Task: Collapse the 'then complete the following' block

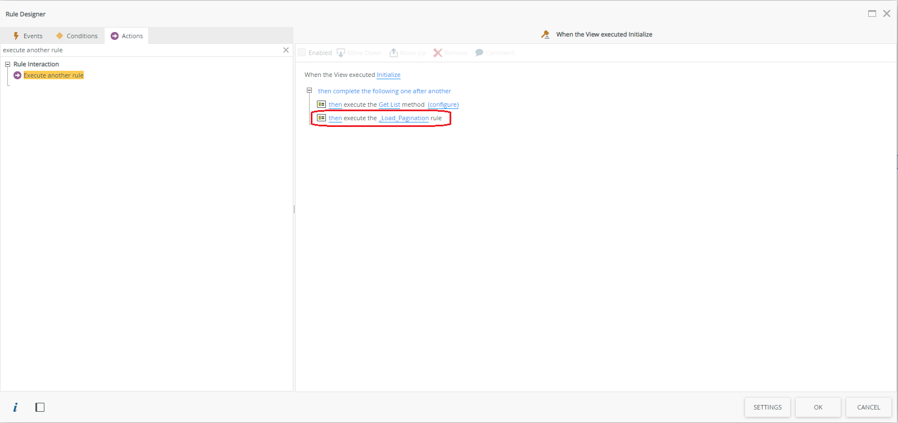Action: [x=309, y=90]
